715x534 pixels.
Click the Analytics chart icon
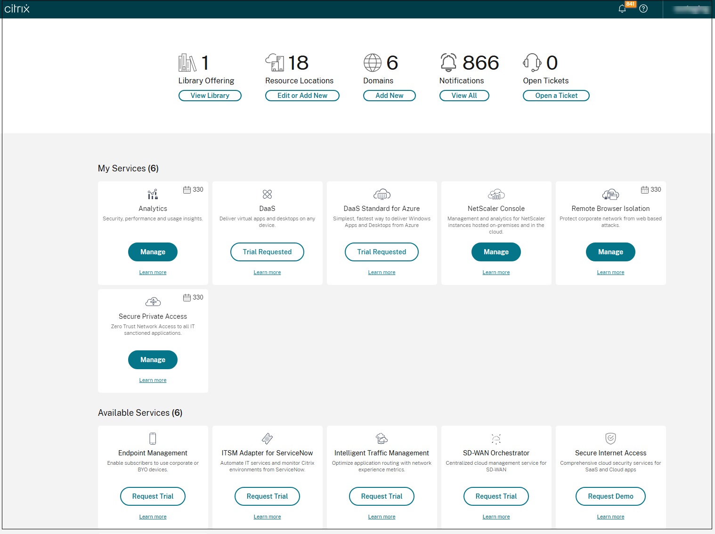click(x=153, y=194)
